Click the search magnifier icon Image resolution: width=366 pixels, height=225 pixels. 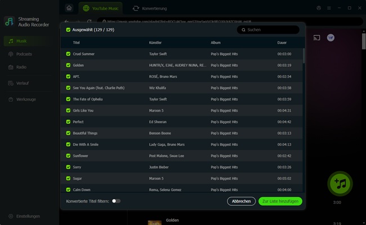(243, 30)
